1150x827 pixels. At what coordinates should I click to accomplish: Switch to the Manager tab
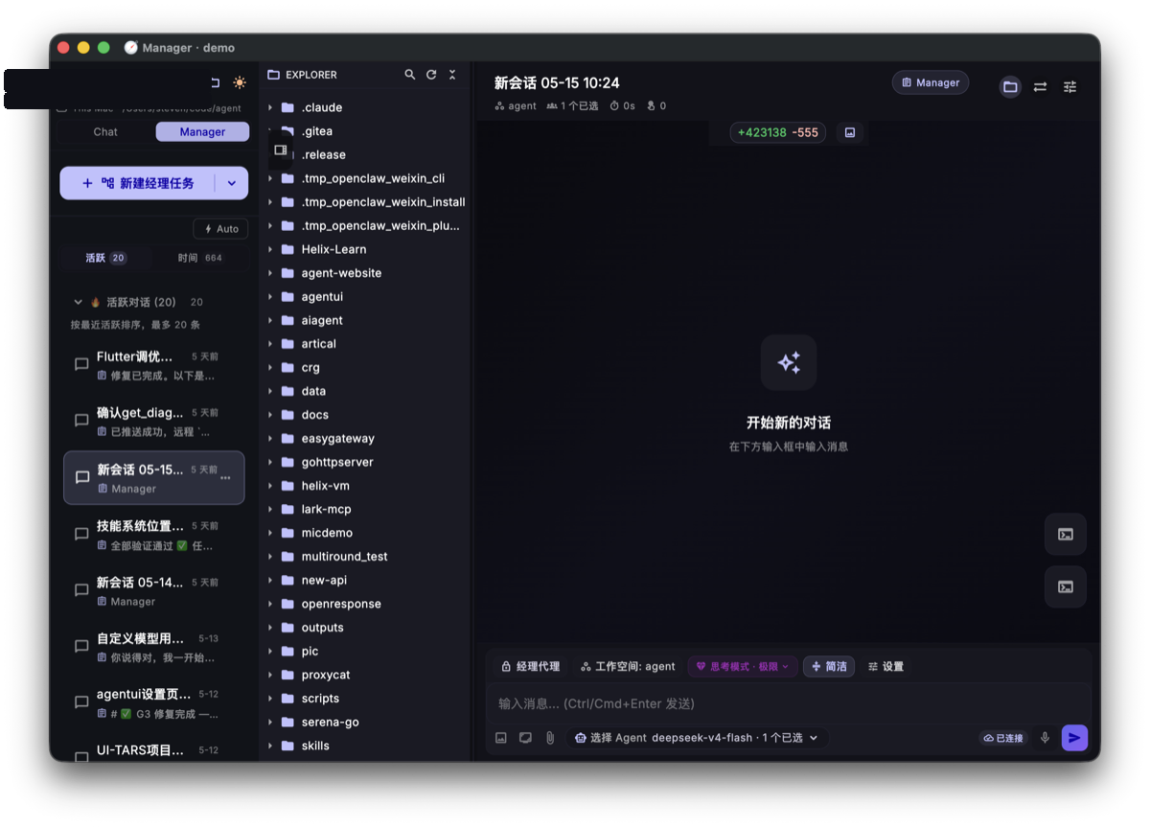202,132
